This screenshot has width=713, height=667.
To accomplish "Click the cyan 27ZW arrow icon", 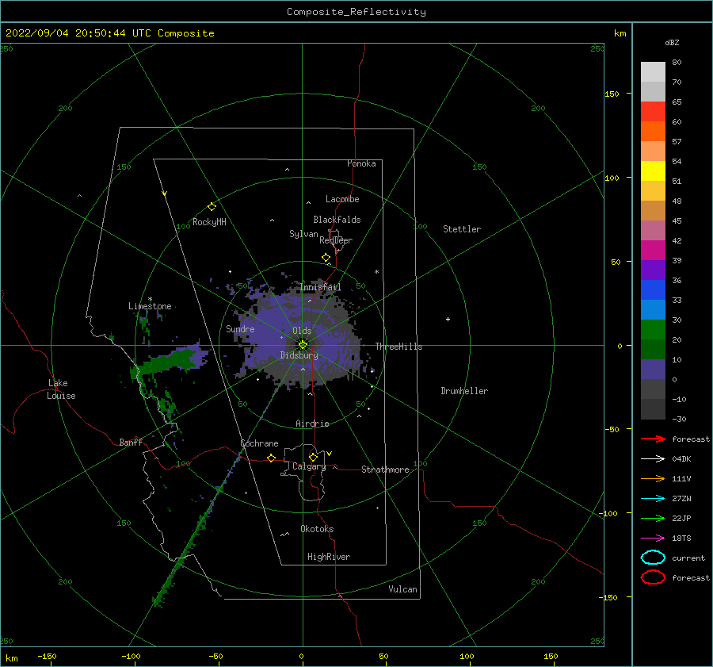I will tap(653, 498).
